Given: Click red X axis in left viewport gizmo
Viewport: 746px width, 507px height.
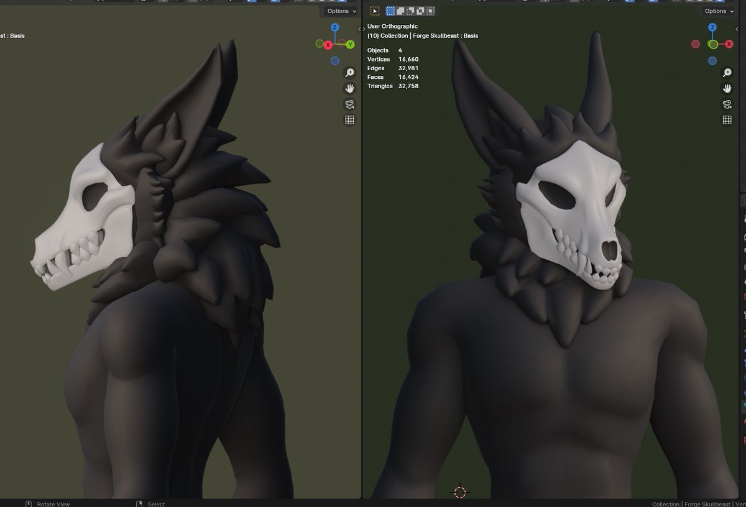Looking at the screenshot, I should (x=328, y=44).
